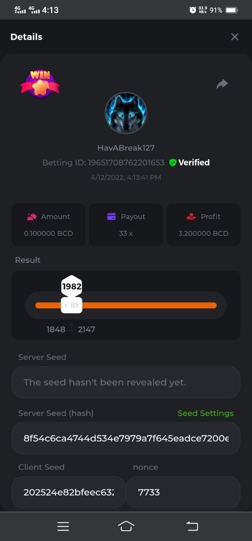252x541 pixels.
Task: Tap the green Verified shield icon
Action: [172, 163]
